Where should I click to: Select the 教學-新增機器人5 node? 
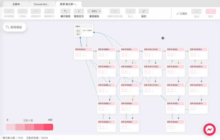pos(106,126)
